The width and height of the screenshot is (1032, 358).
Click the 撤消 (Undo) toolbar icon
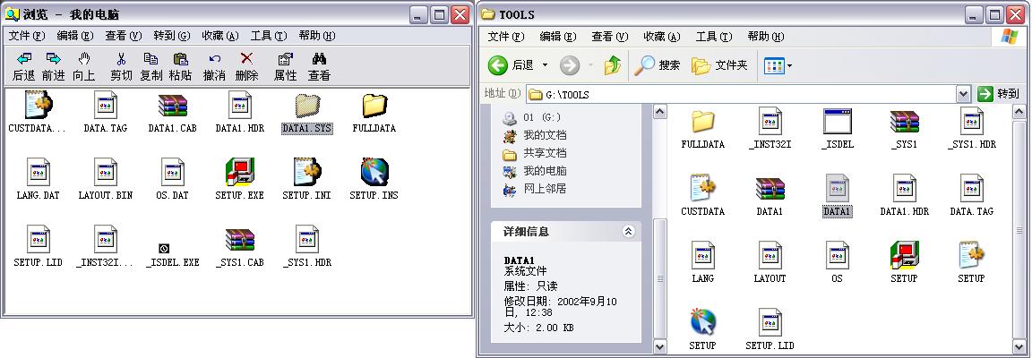tap(215, 59)
